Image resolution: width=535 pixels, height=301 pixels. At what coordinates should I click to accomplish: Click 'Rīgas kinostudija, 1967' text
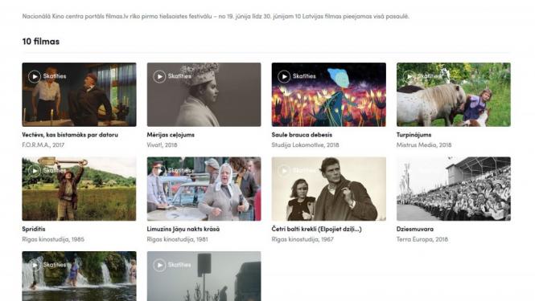click(x=302, y=239)
